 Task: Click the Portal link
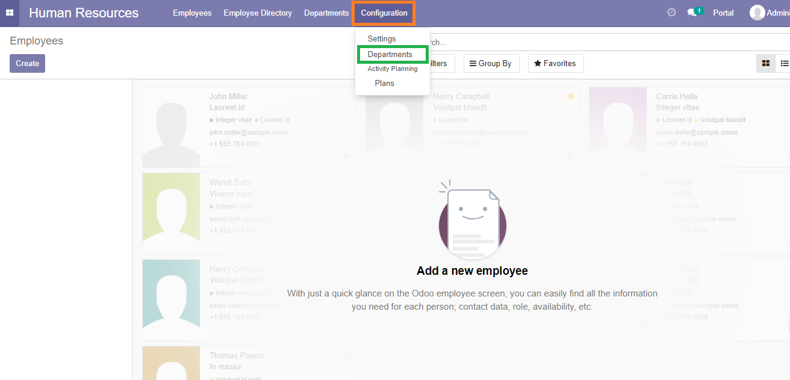click(723, 13)
